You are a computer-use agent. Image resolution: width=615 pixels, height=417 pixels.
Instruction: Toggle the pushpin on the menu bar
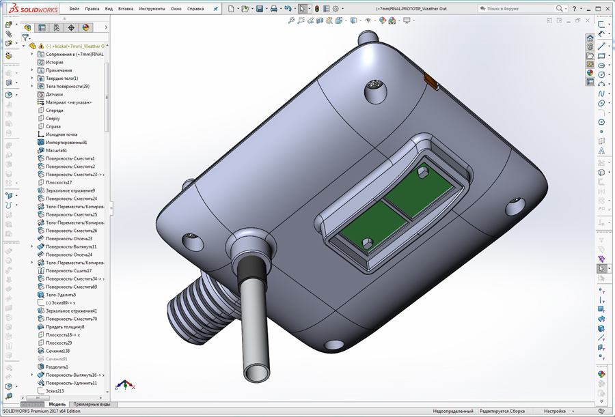click(215, 8)
